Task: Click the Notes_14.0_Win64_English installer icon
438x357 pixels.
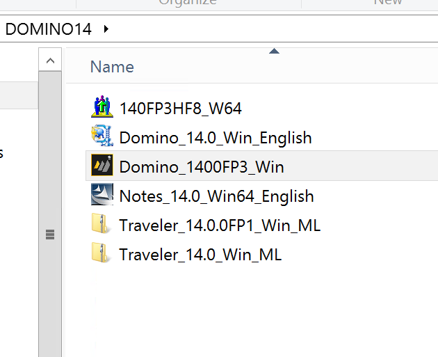Action: coord(102,194)
